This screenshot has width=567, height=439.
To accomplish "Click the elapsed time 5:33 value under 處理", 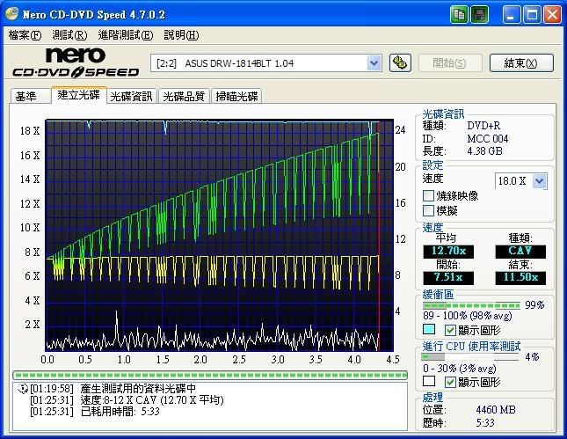I will [485, 422].
